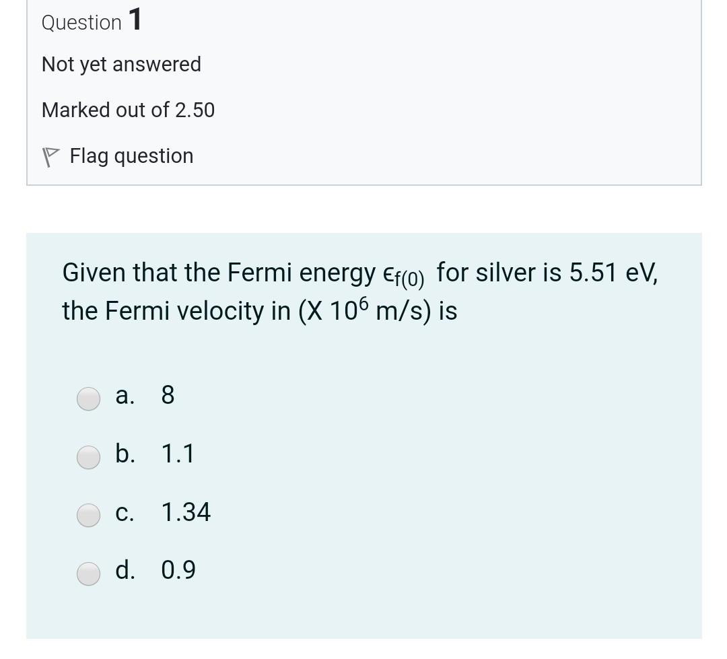Choose radio button for option c
The image size is (727, 659).
[x=88, y=515]
